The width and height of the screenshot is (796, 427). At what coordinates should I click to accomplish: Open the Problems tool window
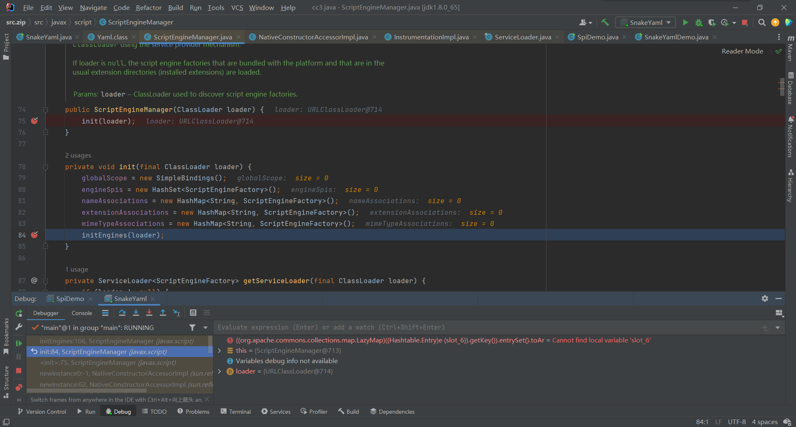193,412
